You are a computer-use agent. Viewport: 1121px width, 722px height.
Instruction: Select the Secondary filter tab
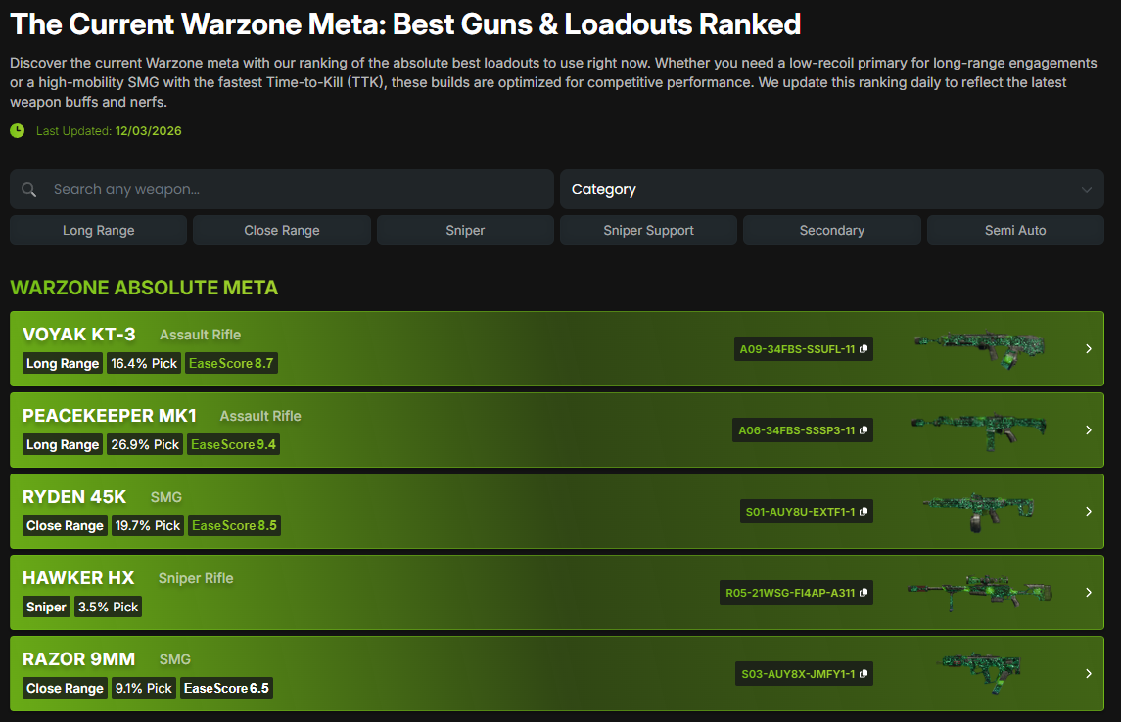(831, 231)
